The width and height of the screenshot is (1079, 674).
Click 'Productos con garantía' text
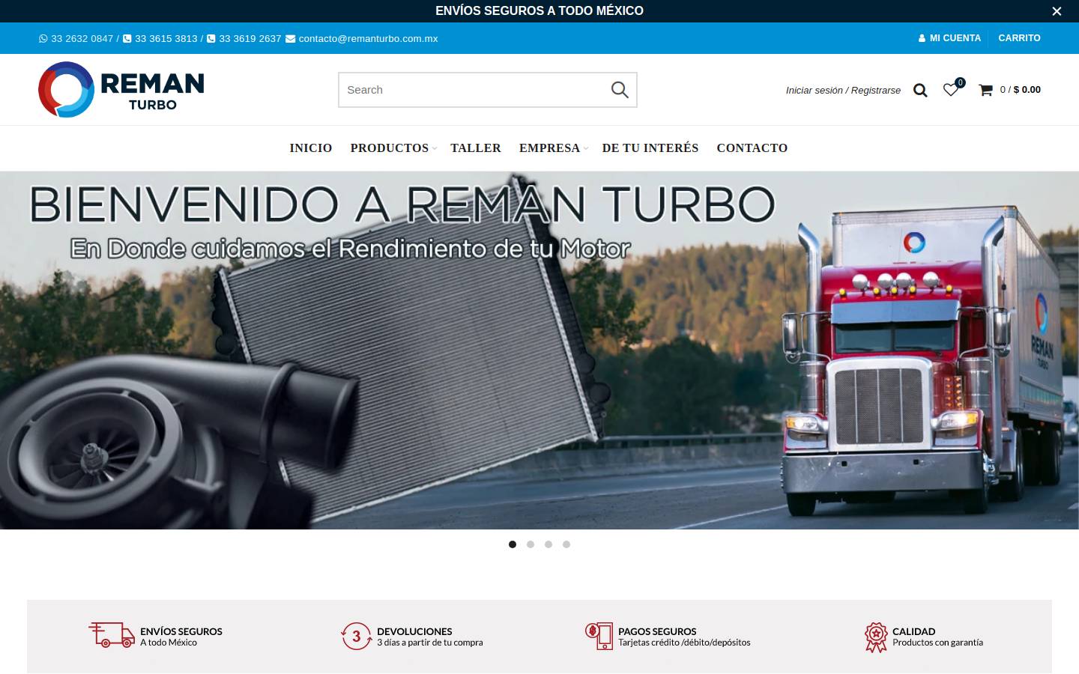937,643
